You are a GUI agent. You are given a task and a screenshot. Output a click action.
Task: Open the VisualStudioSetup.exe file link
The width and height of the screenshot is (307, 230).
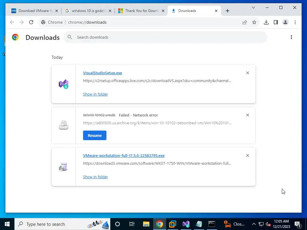point(103,73)
